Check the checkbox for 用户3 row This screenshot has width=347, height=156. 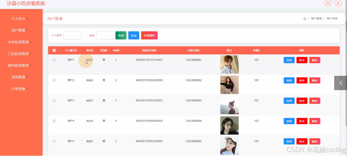click(54, 101)
